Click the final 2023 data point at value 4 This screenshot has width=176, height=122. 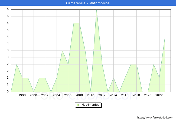coord(165,37)
